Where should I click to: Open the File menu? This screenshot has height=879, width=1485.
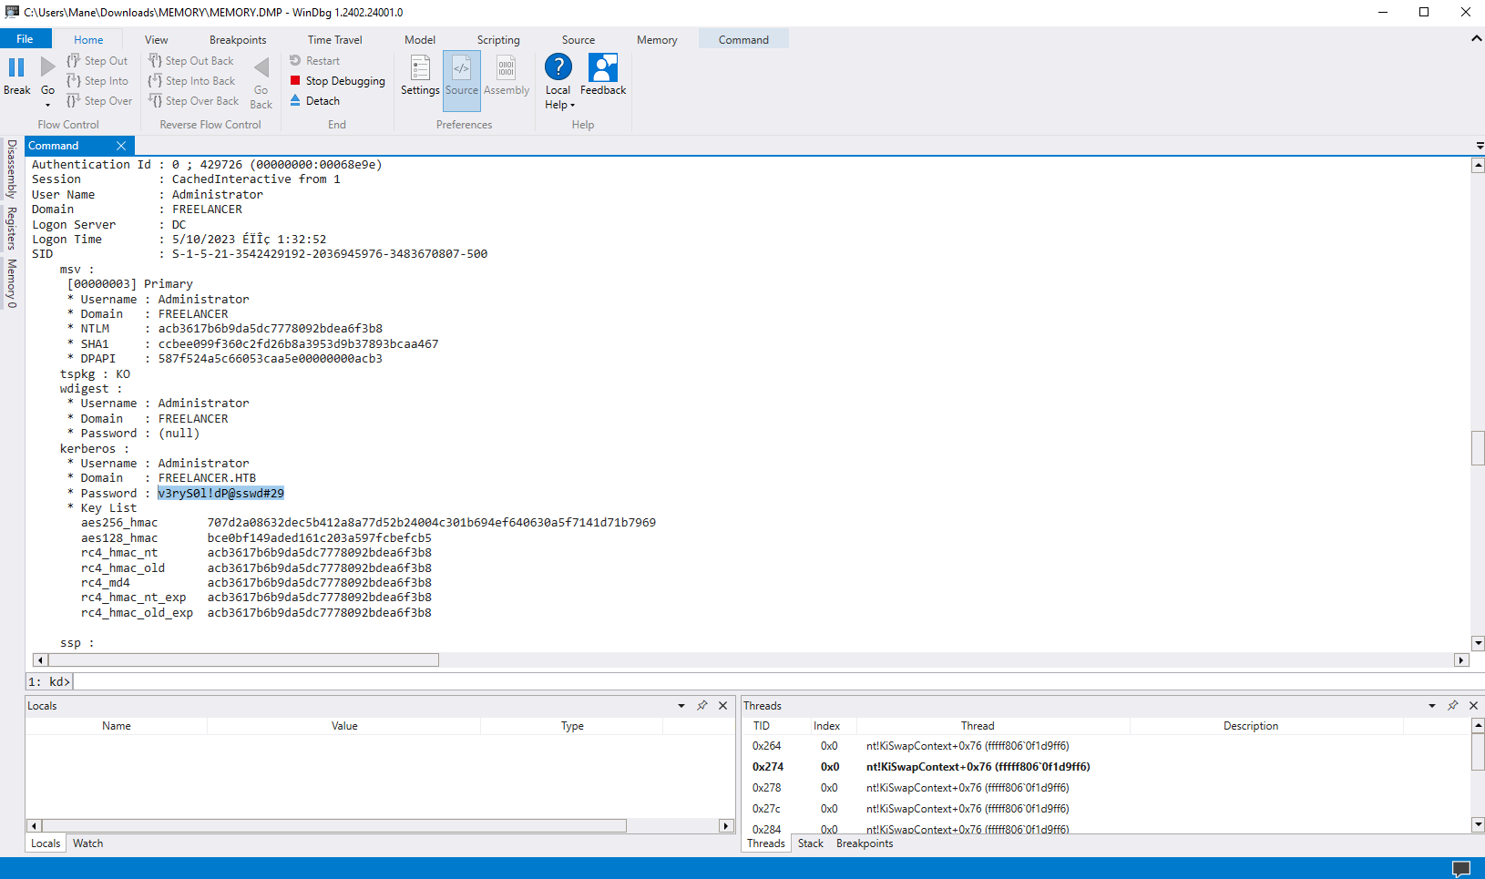click(x=26, y=39)
